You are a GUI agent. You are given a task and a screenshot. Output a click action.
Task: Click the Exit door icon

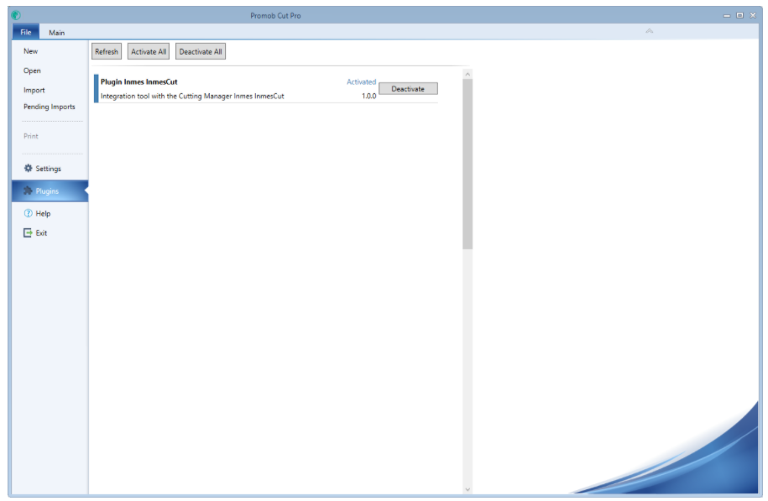pos(28,232)
